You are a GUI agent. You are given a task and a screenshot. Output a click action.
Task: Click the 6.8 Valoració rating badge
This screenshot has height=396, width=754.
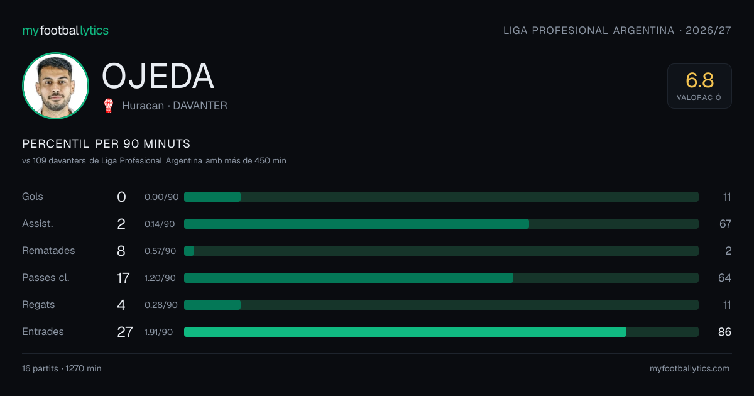point(699,86)
